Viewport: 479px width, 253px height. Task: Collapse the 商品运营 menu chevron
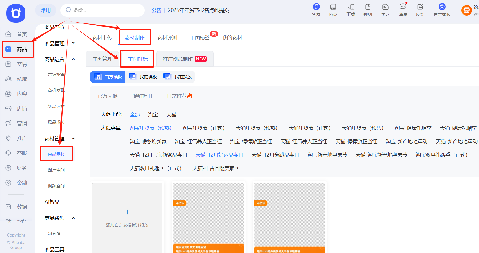(73, 59)
